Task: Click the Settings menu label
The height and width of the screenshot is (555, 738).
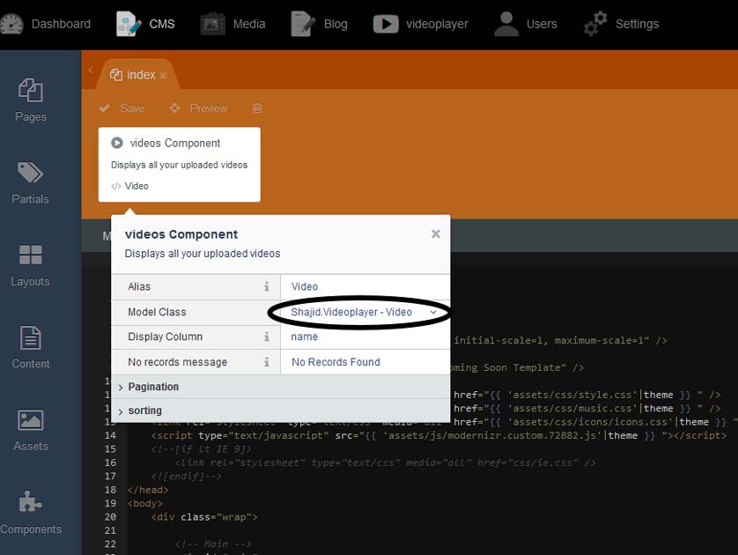Action: pos(638,24)
